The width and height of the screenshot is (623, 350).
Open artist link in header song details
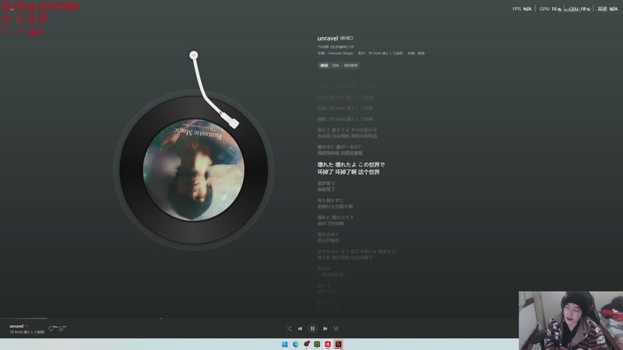(x=385, y=53)
